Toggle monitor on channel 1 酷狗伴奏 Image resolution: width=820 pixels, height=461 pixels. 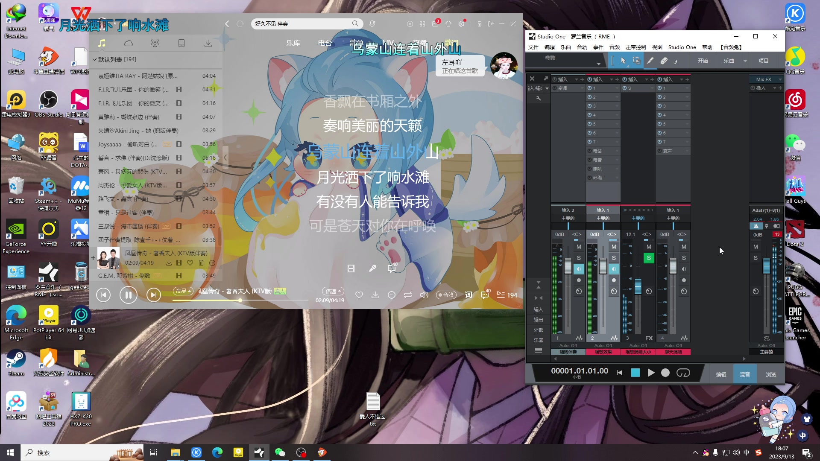tap(579, 269)
